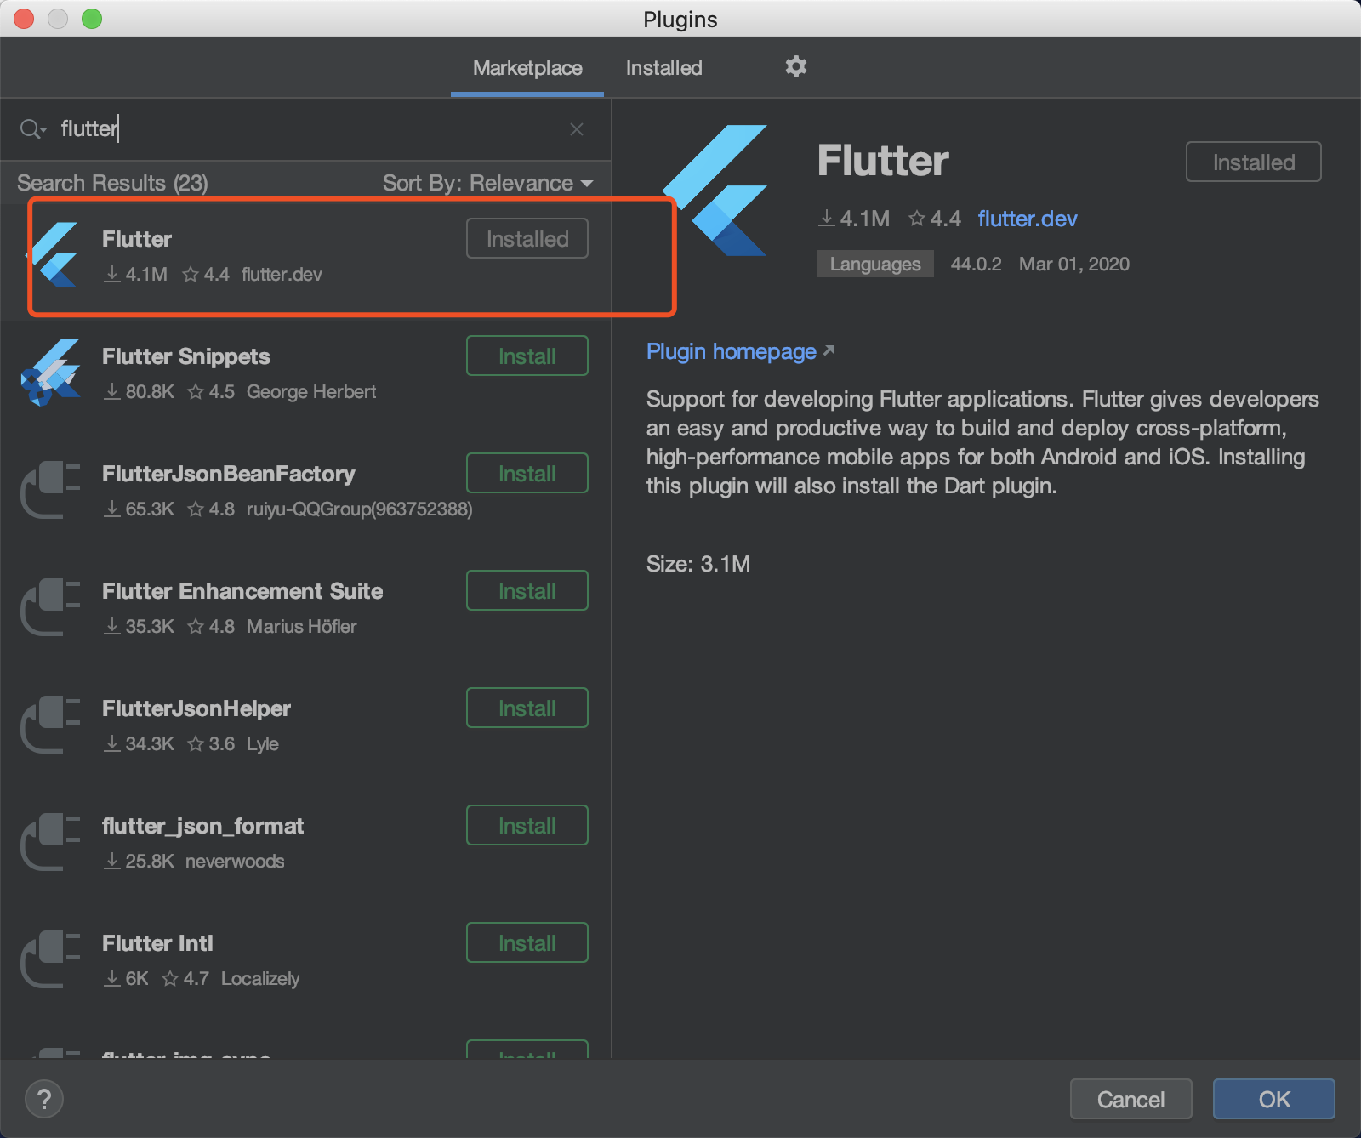Switch to the Marketplace tab
The image size is (1361, 1138).
tap(527, 68)
